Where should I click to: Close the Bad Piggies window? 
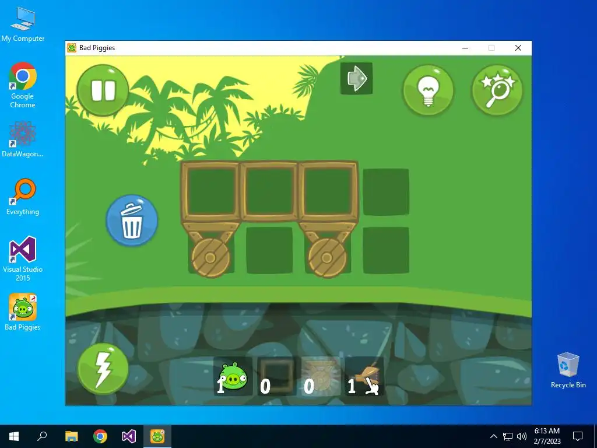(518, 48)
